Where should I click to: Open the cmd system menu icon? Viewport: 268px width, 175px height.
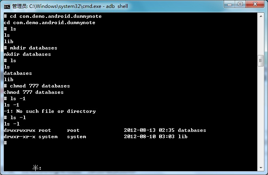pos(7,5)
